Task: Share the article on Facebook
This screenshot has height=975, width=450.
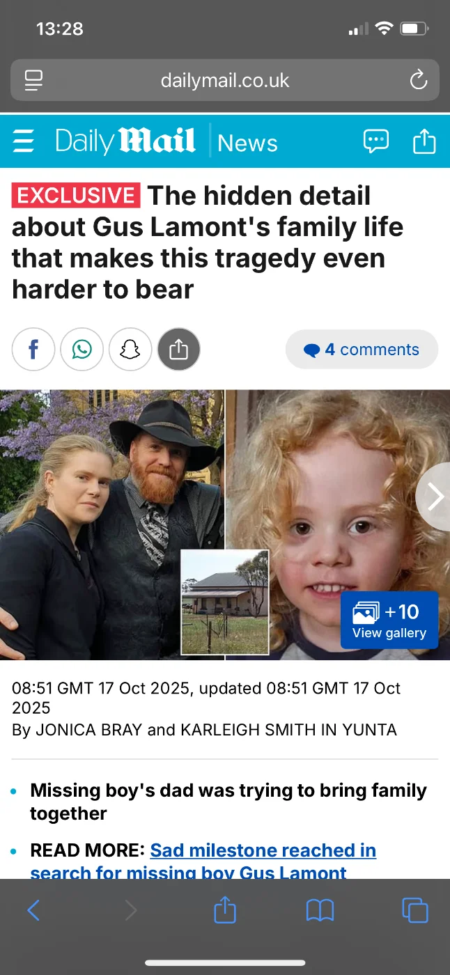Action: [x=33, y=349]
